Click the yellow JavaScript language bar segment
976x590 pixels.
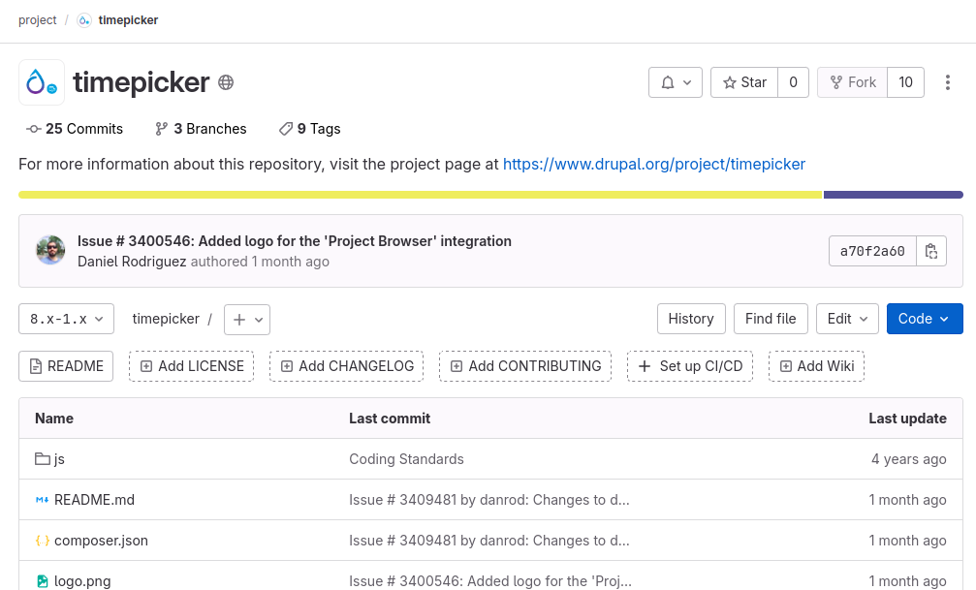click(420, 195)
